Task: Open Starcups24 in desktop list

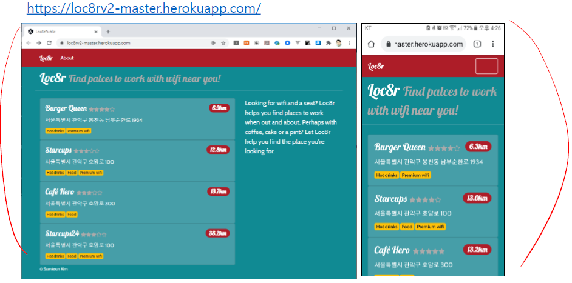Action: click(62, 234)
